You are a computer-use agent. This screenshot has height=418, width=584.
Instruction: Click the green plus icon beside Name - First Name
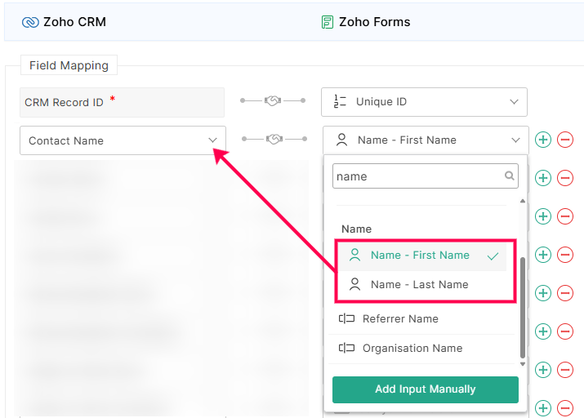pos(543,140)
